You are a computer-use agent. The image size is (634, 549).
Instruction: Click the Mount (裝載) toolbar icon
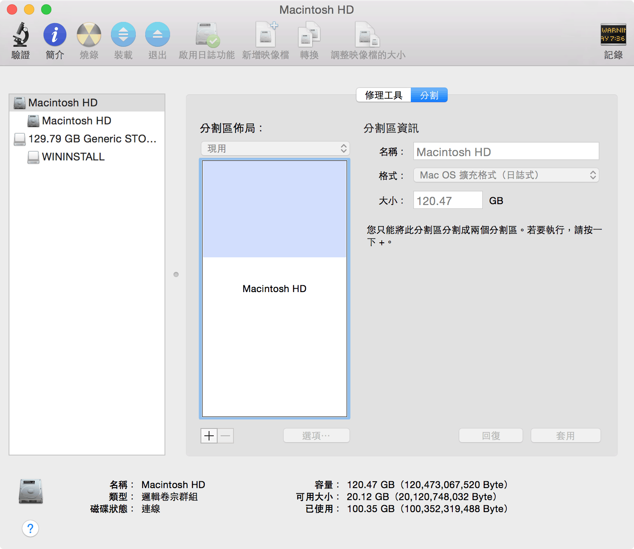[x=123, y=35]
